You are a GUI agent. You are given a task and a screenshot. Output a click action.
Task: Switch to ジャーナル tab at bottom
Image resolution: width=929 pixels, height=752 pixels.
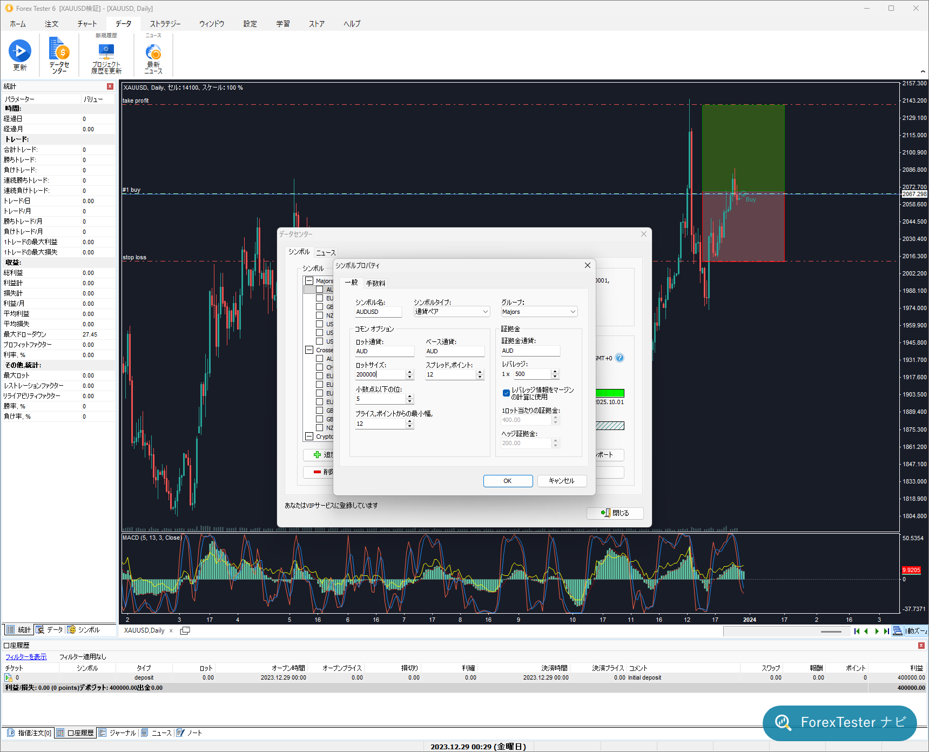(x=118, y=733)
